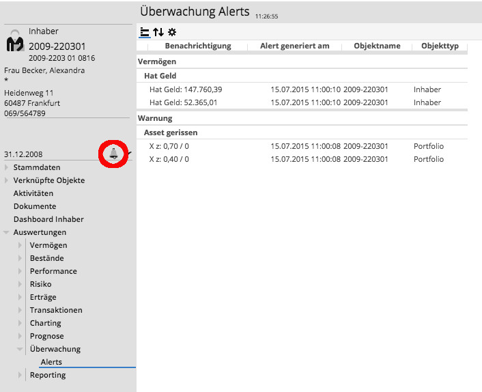Select Dashboard Inhaber entry
482x392 pixels.
pos(48,219)
